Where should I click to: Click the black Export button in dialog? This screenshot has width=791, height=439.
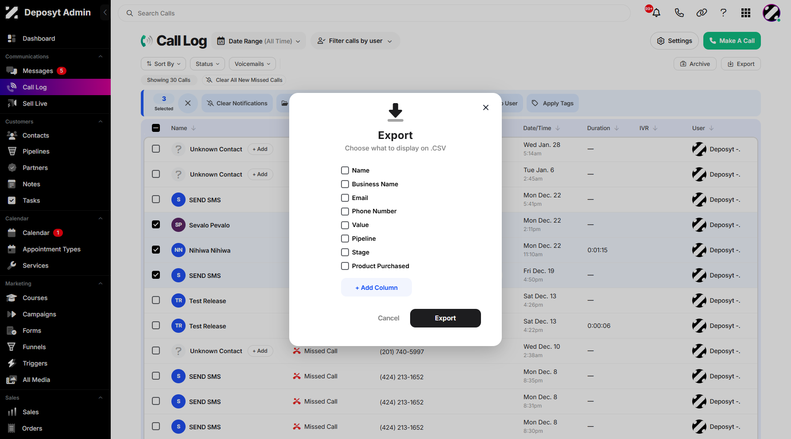[x=445, y=318]
